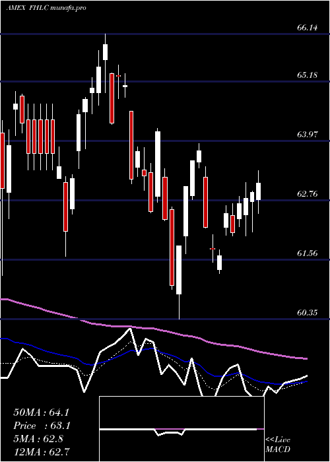Click the <<Live MACD label
Screen dimensions: 330x462
(x=278, y=445)
